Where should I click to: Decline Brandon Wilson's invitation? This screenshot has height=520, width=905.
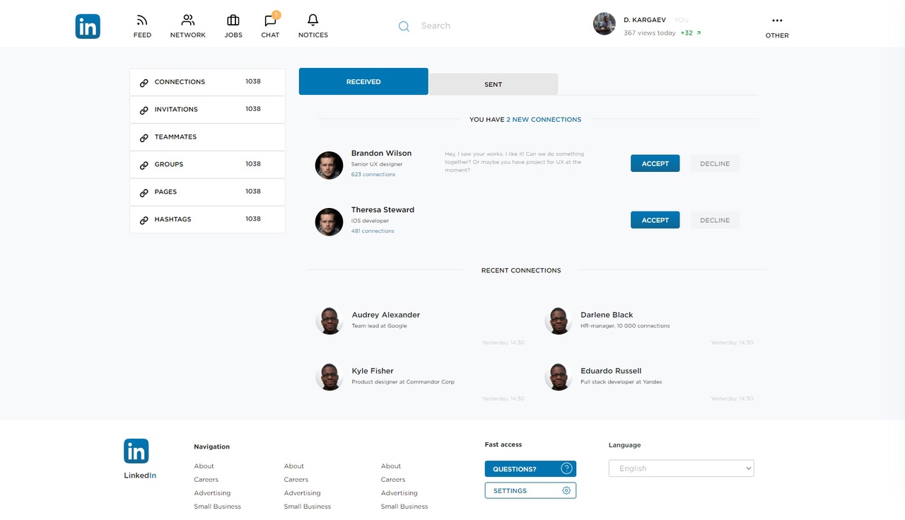pos(715,163)
